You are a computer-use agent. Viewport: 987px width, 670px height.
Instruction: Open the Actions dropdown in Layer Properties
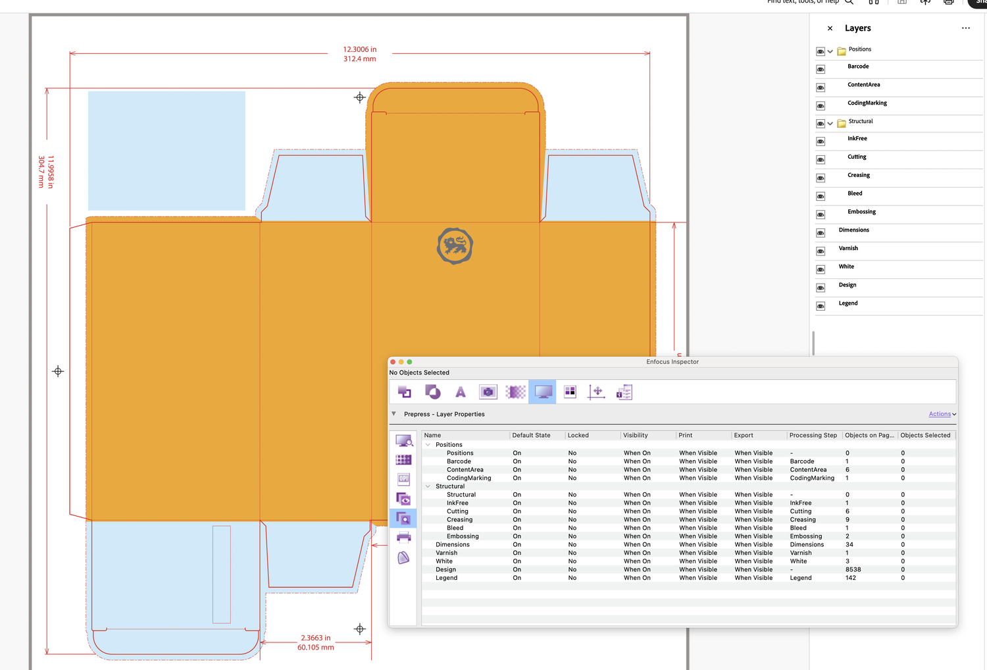coord(940,414)
